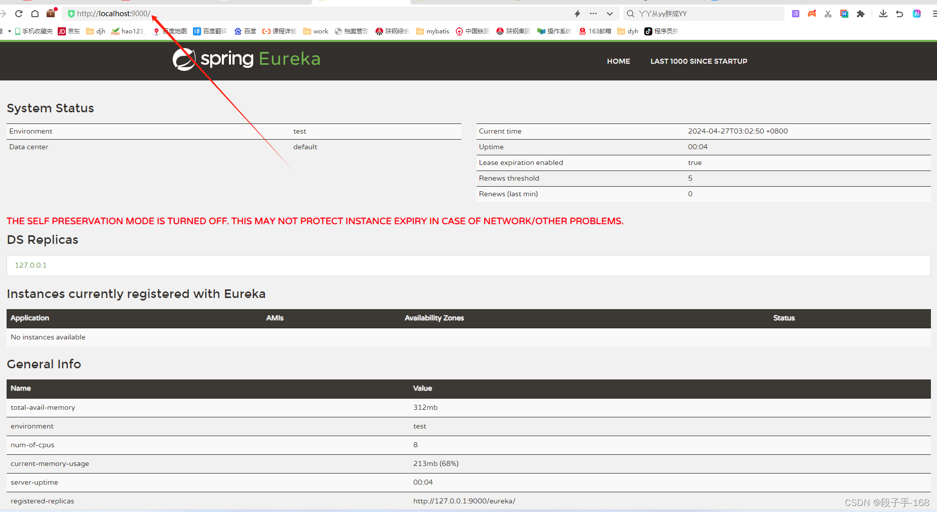Open LAST 1000 SINCE STARTUP page
This screenshot has height=512, width=937.
click(699, 61)
